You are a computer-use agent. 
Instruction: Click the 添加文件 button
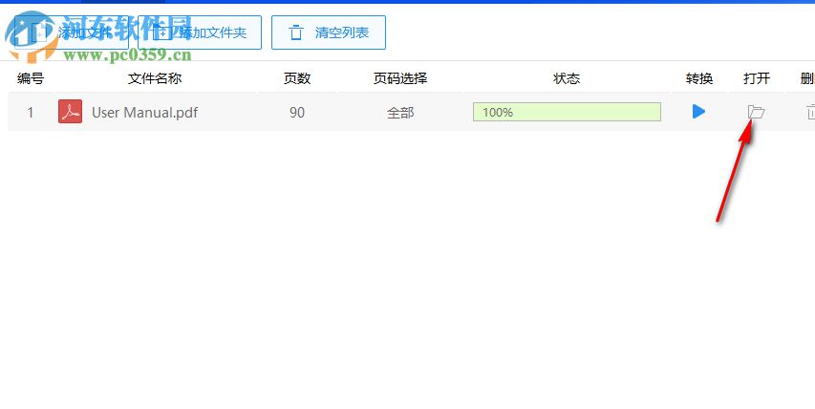point(72,32)
